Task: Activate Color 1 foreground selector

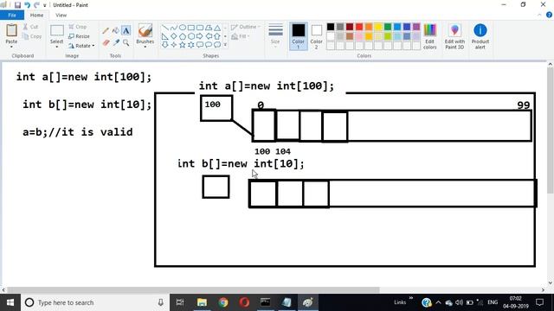Action: (298, 36)
